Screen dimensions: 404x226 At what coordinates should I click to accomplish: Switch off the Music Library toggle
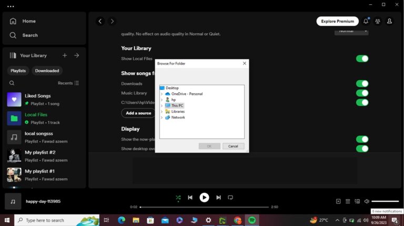(362, 93)
